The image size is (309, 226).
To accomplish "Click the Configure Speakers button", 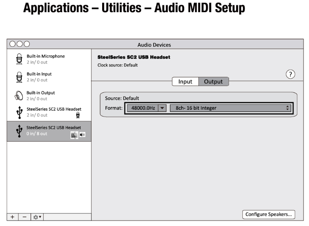I will pyautogui.click(x=269, y=214).
